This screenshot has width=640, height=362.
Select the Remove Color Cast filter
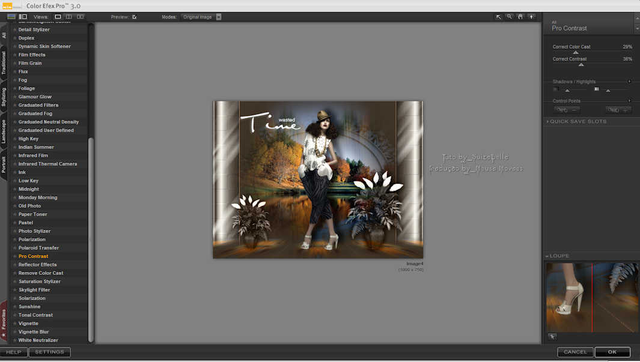(x=41, y=273)
